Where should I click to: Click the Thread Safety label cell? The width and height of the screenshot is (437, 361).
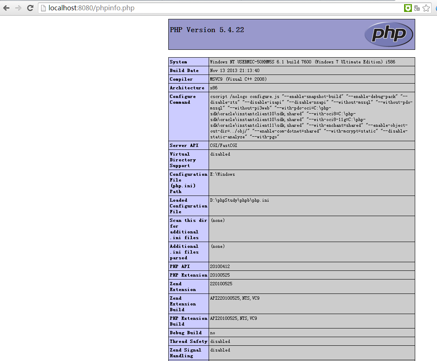(188, 341)
